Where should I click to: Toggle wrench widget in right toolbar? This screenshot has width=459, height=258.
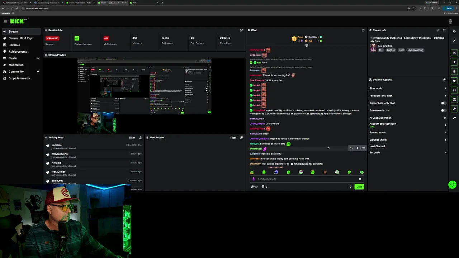pos(454,109)
